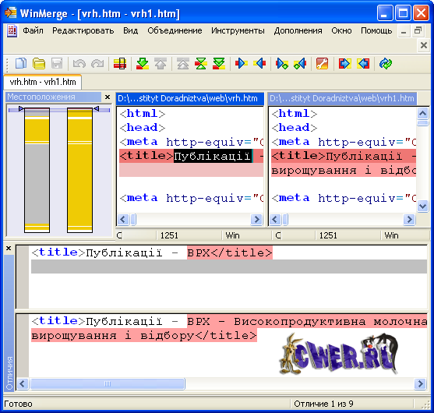Click right pane horizontal scroll left arrow

point(275,220)
